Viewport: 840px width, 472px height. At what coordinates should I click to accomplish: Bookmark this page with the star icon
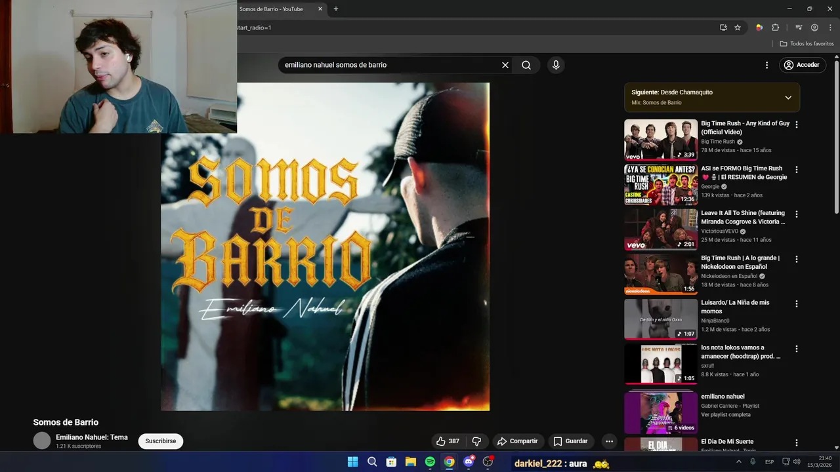point(738,28)
